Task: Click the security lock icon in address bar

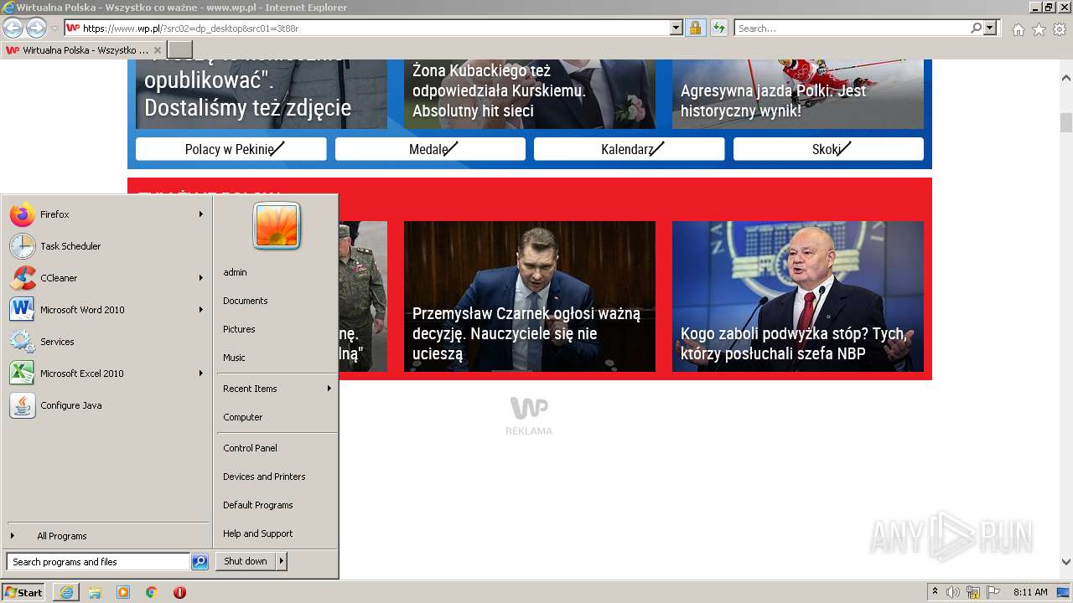Action: 696,28
